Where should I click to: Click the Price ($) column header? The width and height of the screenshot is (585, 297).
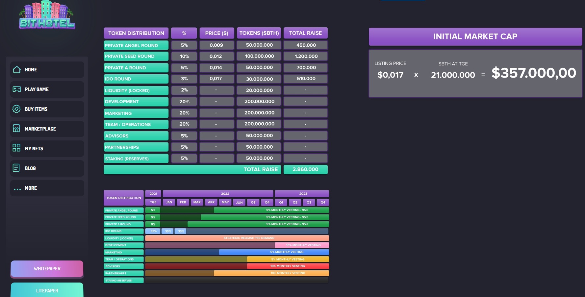pyautogui.click(x=216, y=33)
